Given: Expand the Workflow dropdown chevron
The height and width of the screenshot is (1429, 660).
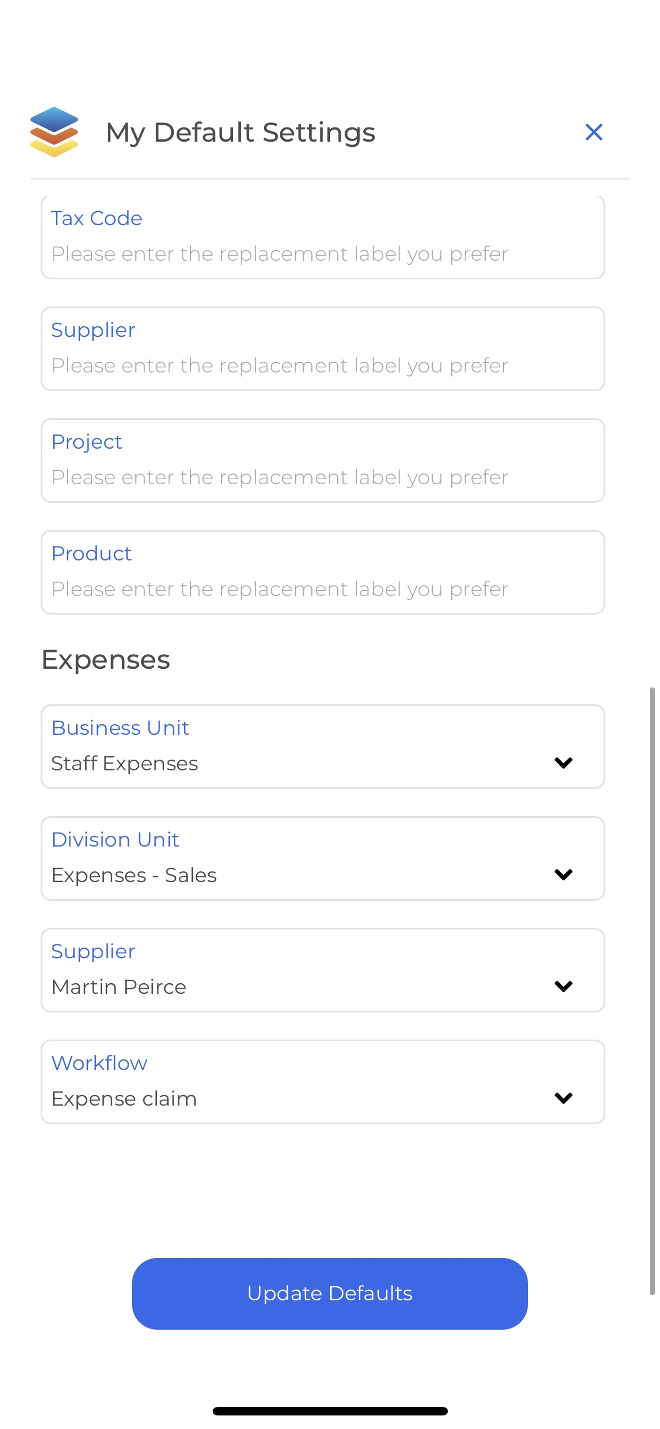Looking at the screenshot, I should pos(564,1098).
